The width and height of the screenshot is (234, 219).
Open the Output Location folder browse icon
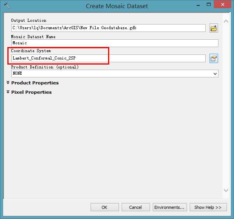point(213,28)
